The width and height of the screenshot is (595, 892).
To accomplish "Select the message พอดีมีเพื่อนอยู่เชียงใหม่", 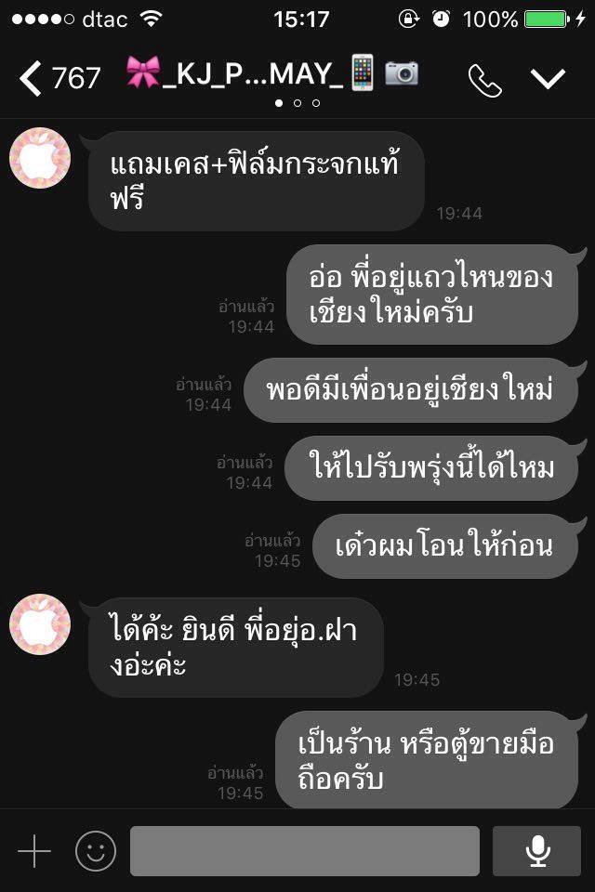I will pyautogui.click(x=411, y=390).
